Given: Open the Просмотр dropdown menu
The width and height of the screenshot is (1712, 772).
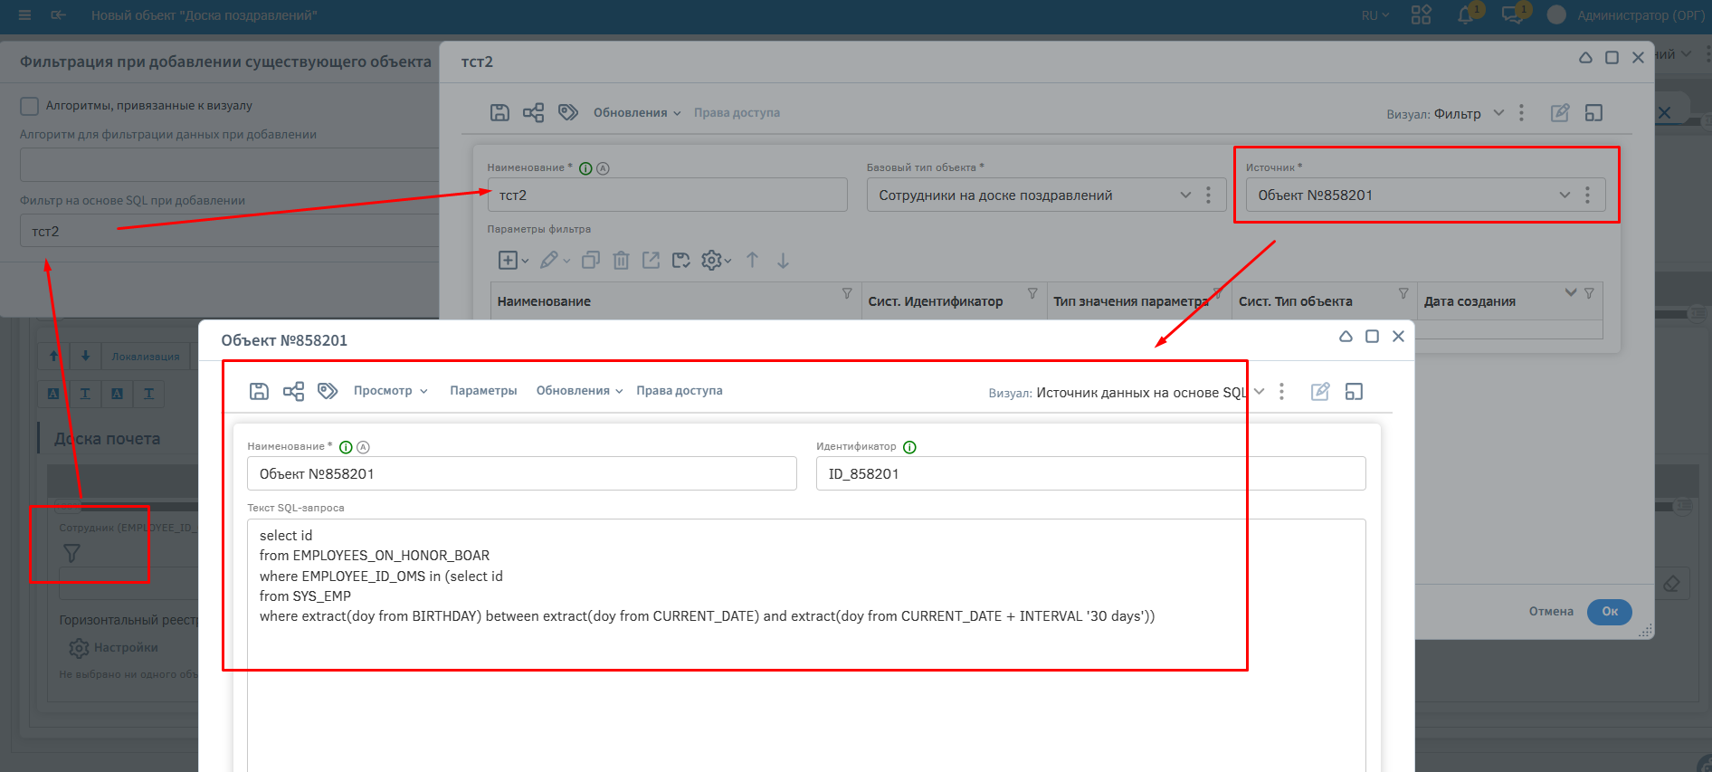Looking at the screenshot, I should pyautogui.click(x=390, y=391).
